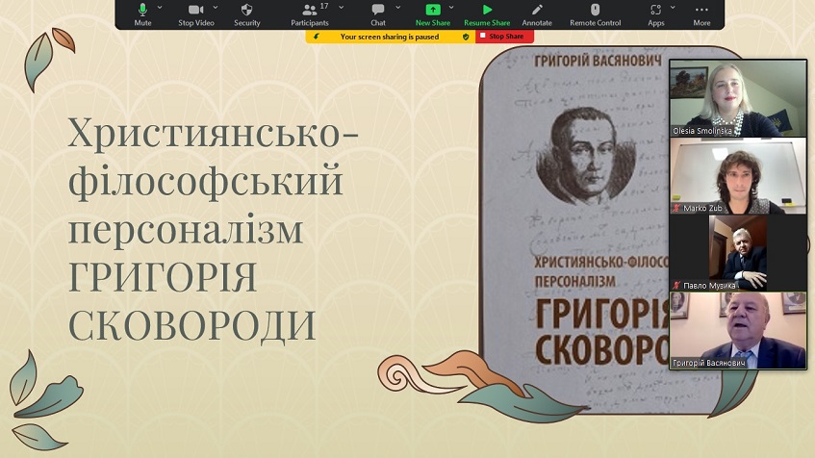Viewport: 815px width, 458px height.
Task: Expand audio options arrow beside Mute
Action: coord(160,7)
